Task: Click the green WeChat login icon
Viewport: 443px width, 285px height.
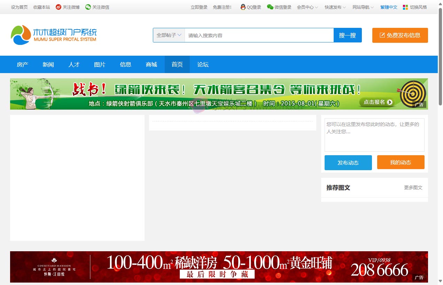Action: (270, 7)
